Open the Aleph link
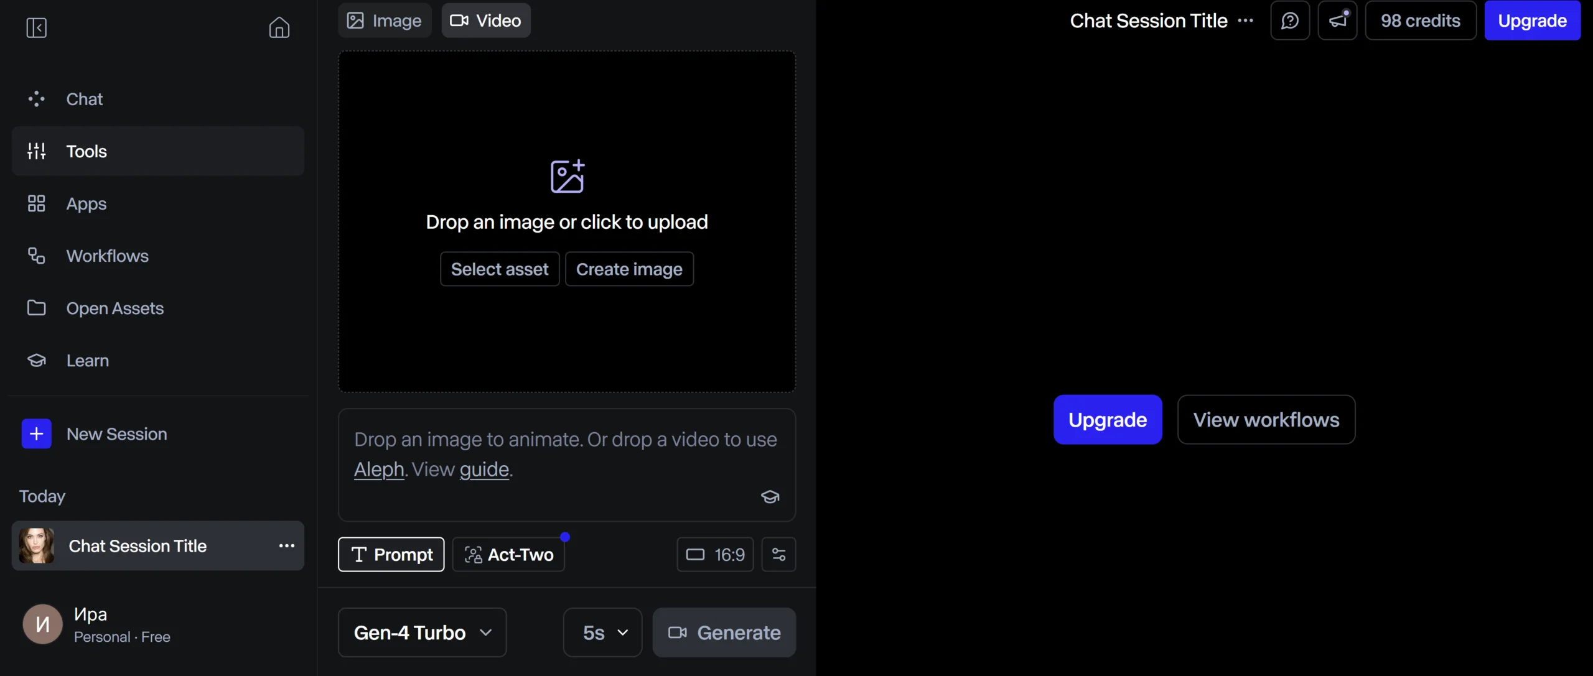The width and height of the screenshot is (1593, 676). pyautogui.click(x=379, y=470)
